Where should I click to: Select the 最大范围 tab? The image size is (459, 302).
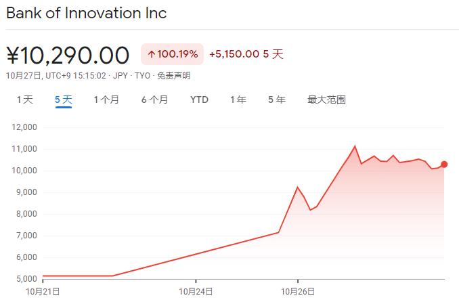327,100
